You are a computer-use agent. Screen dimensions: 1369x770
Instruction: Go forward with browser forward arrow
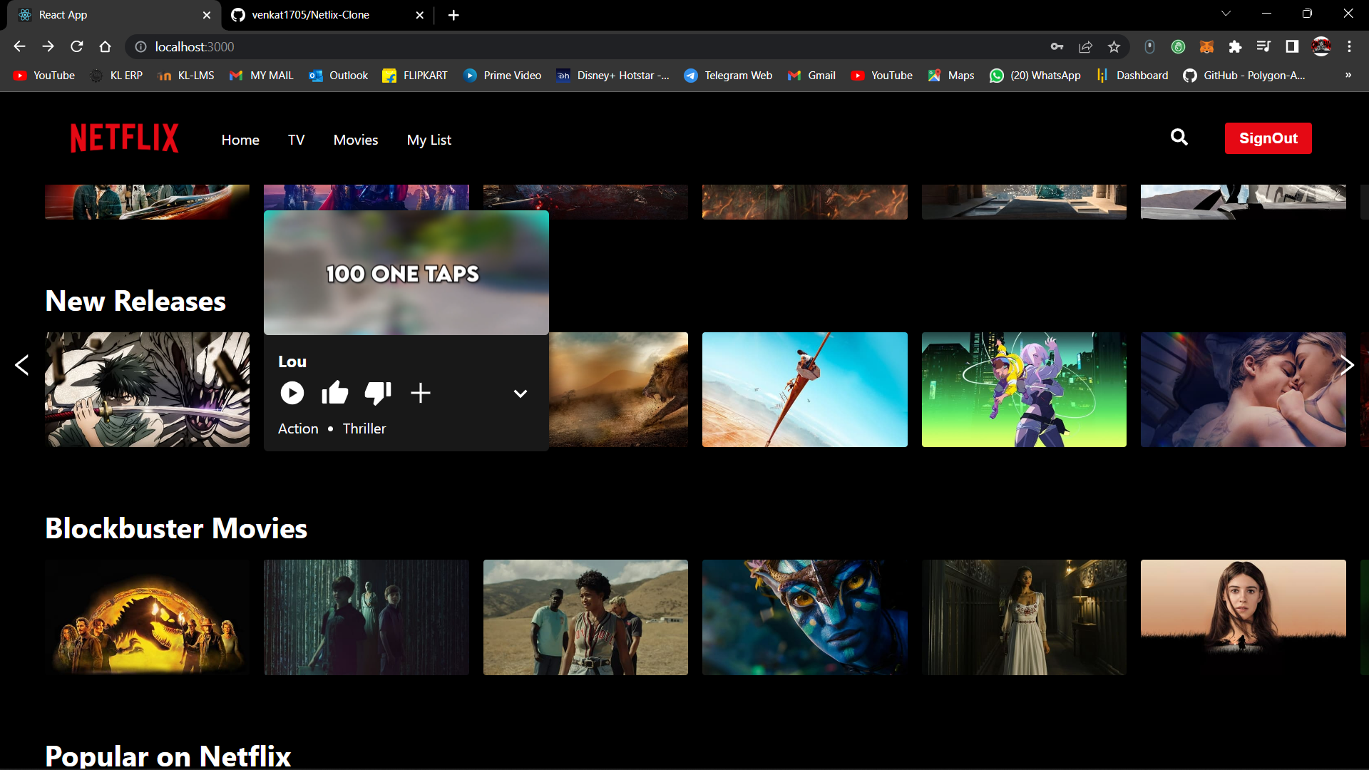(x=48, y=46)
